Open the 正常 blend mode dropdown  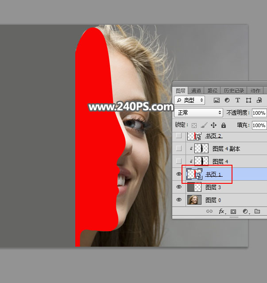click(199, 113)
